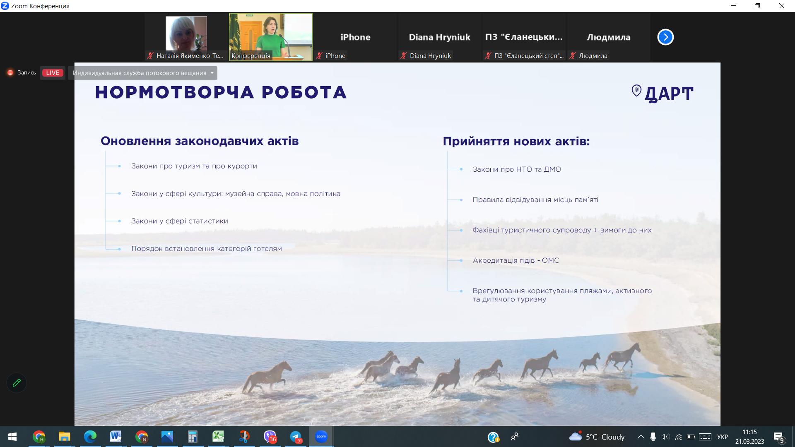
Task: Open Excel from the taskbar
Action: (218, 436)
